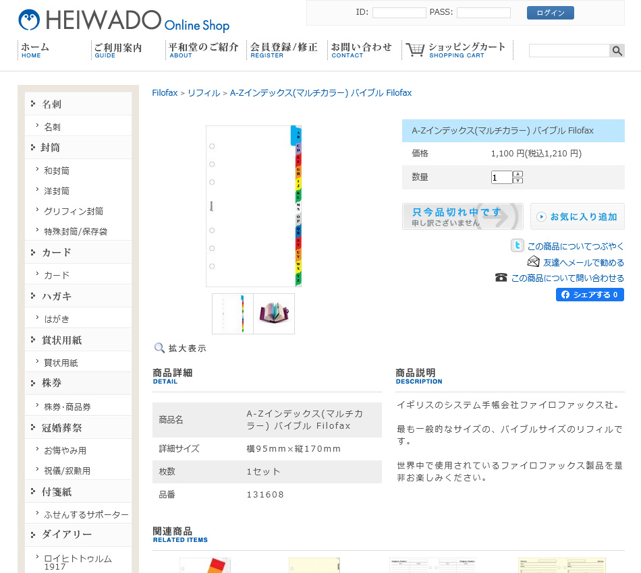Click the リフィル breadcrumb link

point(204,93)
